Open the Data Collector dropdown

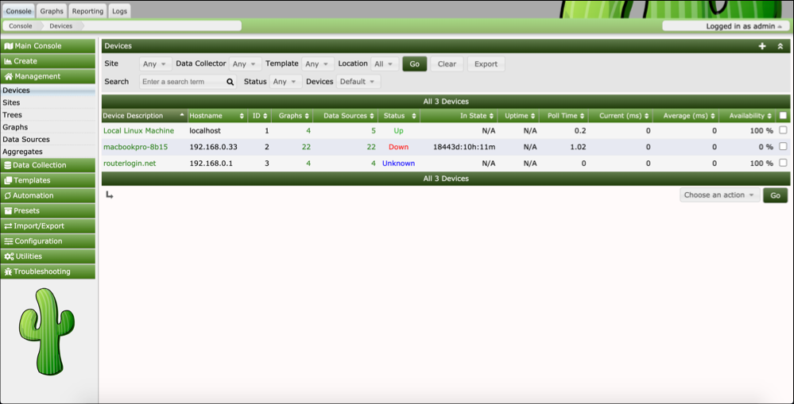coord(246,64)
